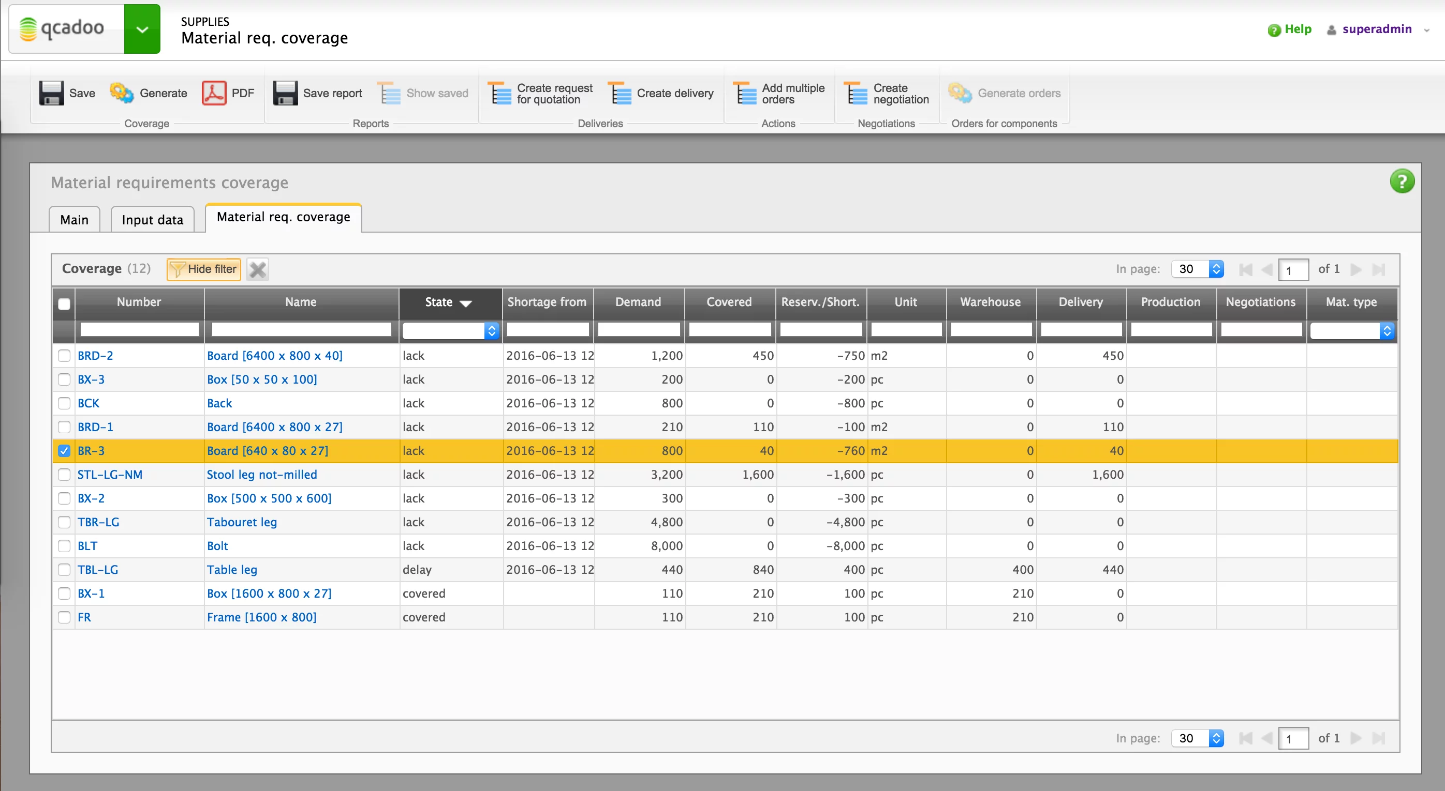Click Create request for quotation icon

click(499, 93)
